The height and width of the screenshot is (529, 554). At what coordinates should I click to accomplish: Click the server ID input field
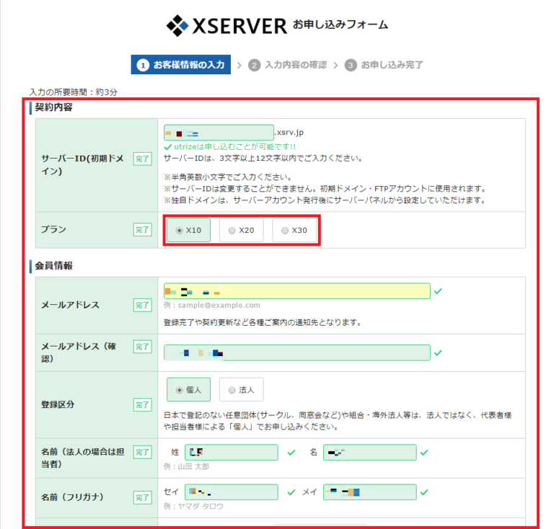(x=219, y=133)
